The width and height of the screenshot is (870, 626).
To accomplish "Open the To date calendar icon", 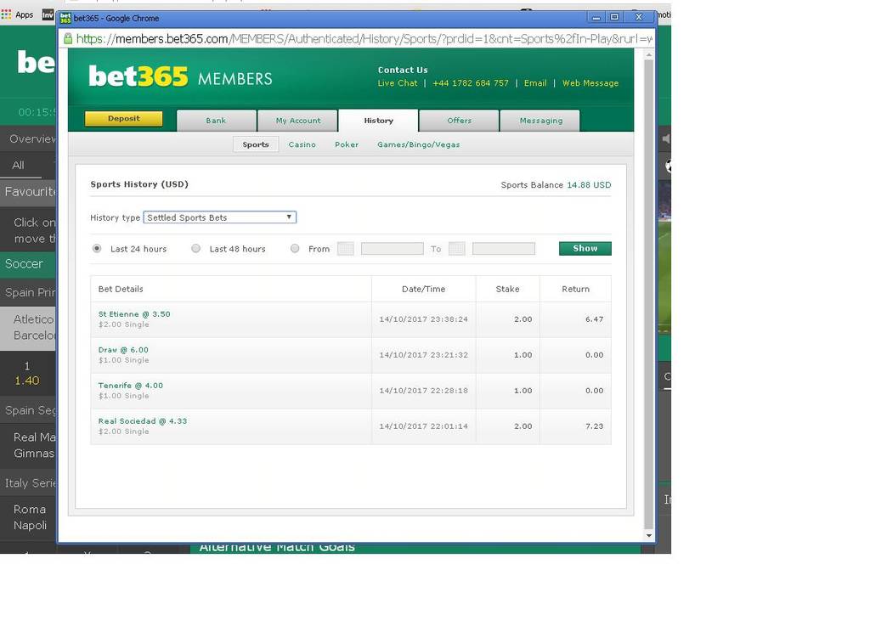I will [456, 248].
